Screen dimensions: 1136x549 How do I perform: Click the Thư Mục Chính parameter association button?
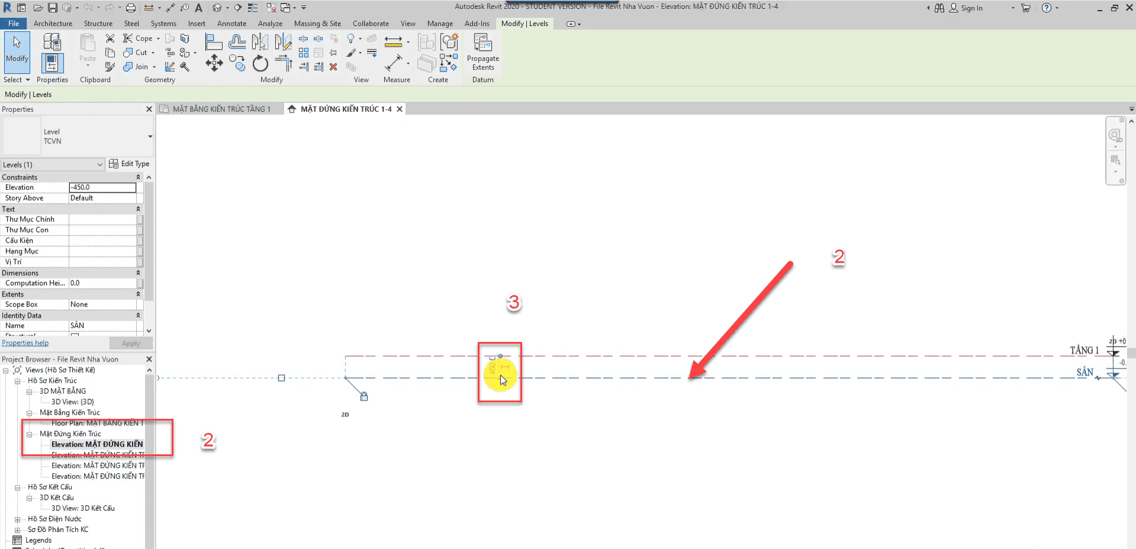pos(140,219)
